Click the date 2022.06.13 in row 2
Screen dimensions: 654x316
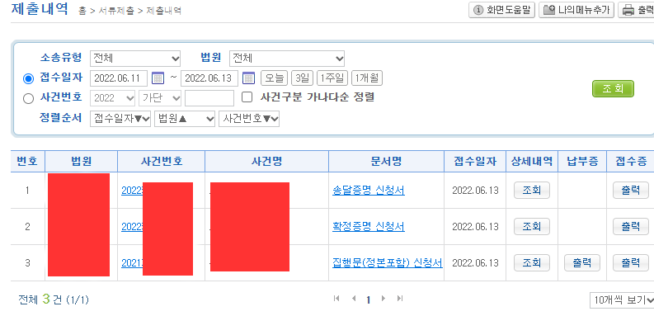[476, 227]
